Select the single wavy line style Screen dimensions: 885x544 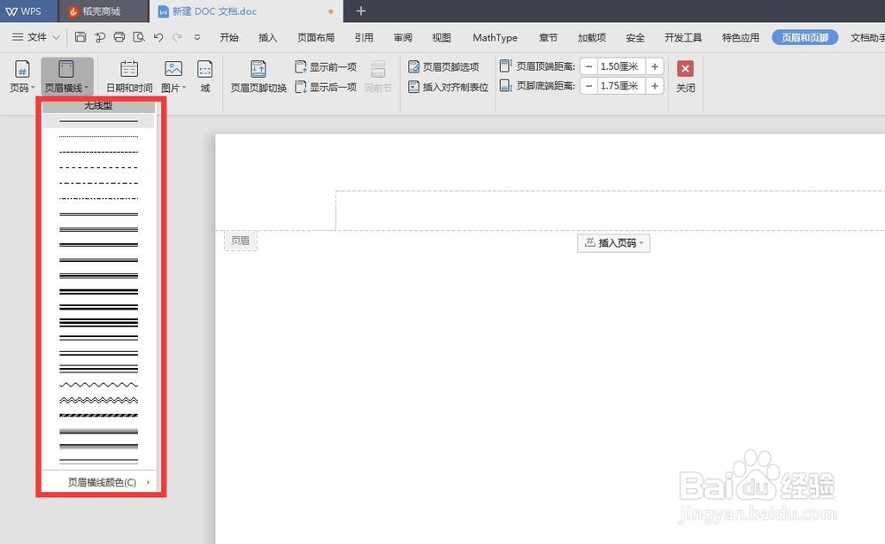(x=98, y=384)
